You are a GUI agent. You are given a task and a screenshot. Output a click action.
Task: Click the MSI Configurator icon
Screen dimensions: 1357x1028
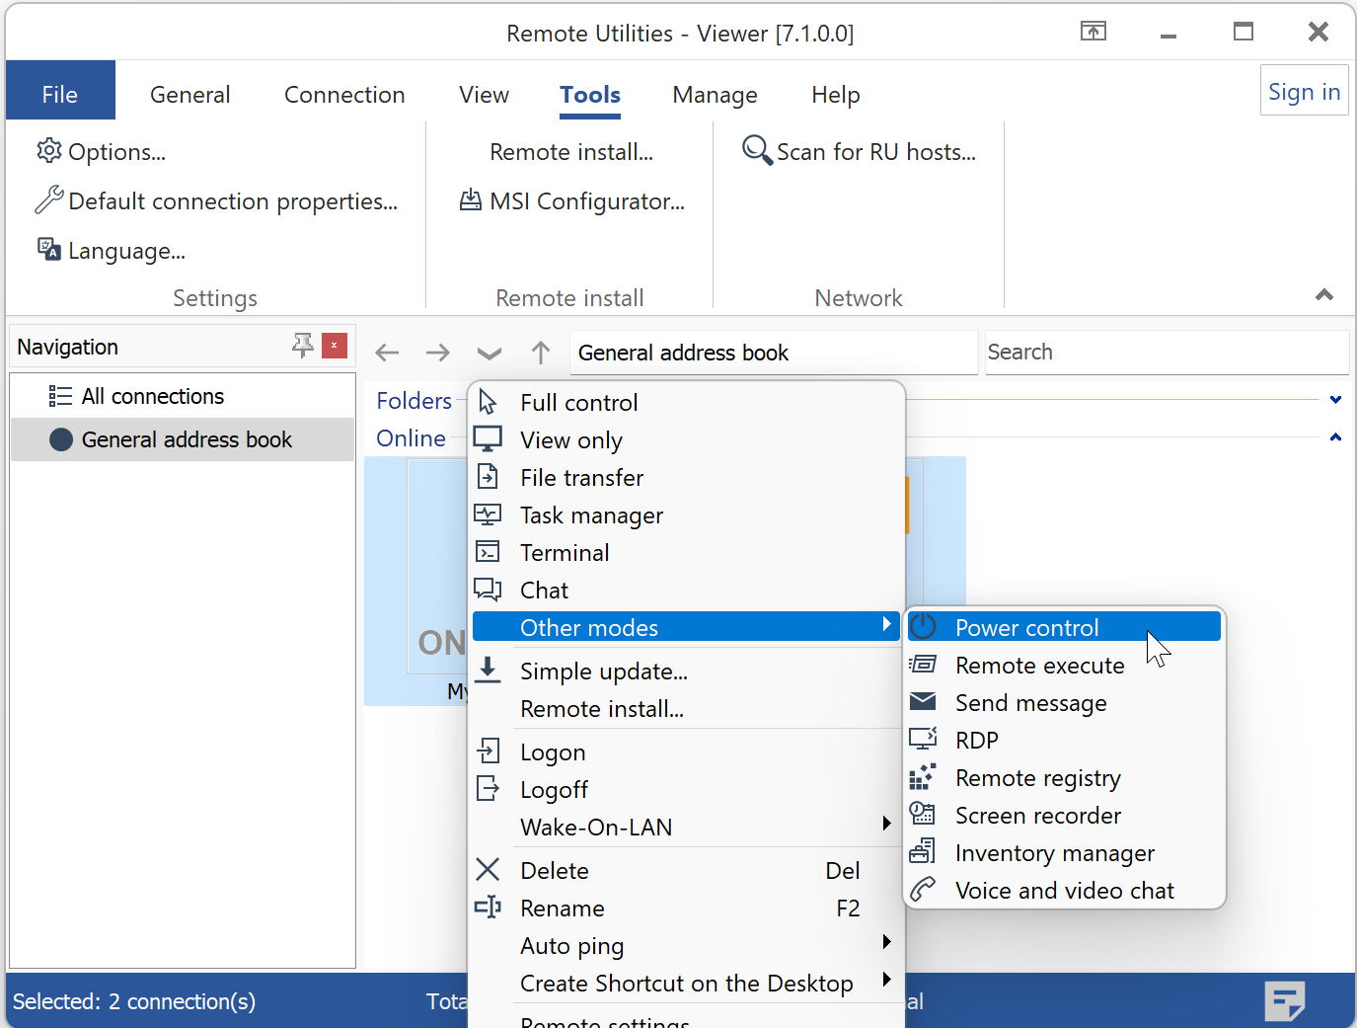tap(472, 200)
